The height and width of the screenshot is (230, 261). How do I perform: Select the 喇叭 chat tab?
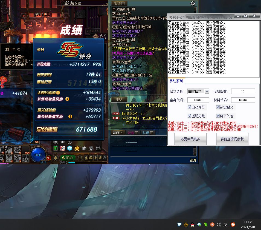click(x=119, y=99)
